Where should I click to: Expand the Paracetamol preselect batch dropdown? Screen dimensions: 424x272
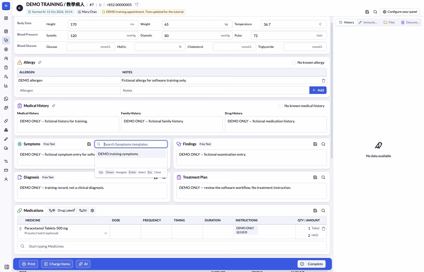[x=106, y=233]
